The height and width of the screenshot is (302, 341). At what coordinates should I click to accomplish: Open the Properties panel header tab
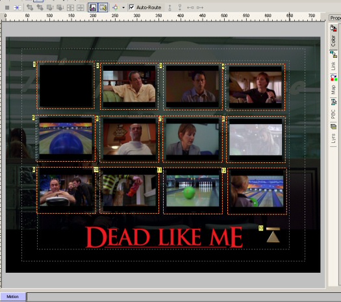[335, 18]
